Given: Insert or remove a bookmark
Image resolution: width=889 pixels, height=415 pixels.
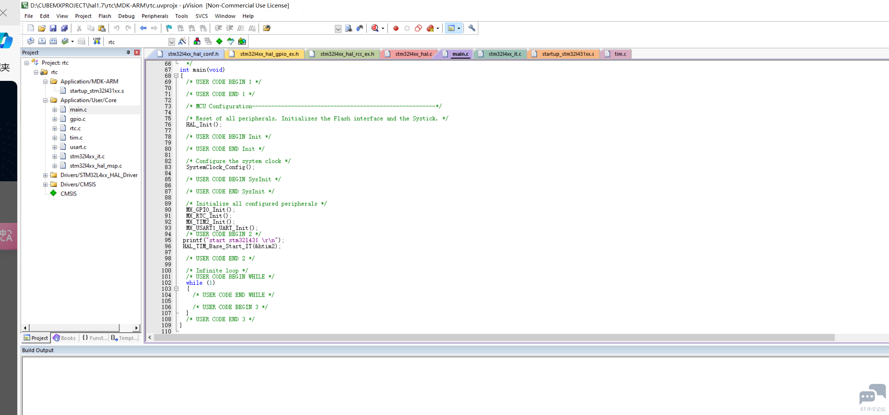Looking at the screenshot, I should coord(169,28).
